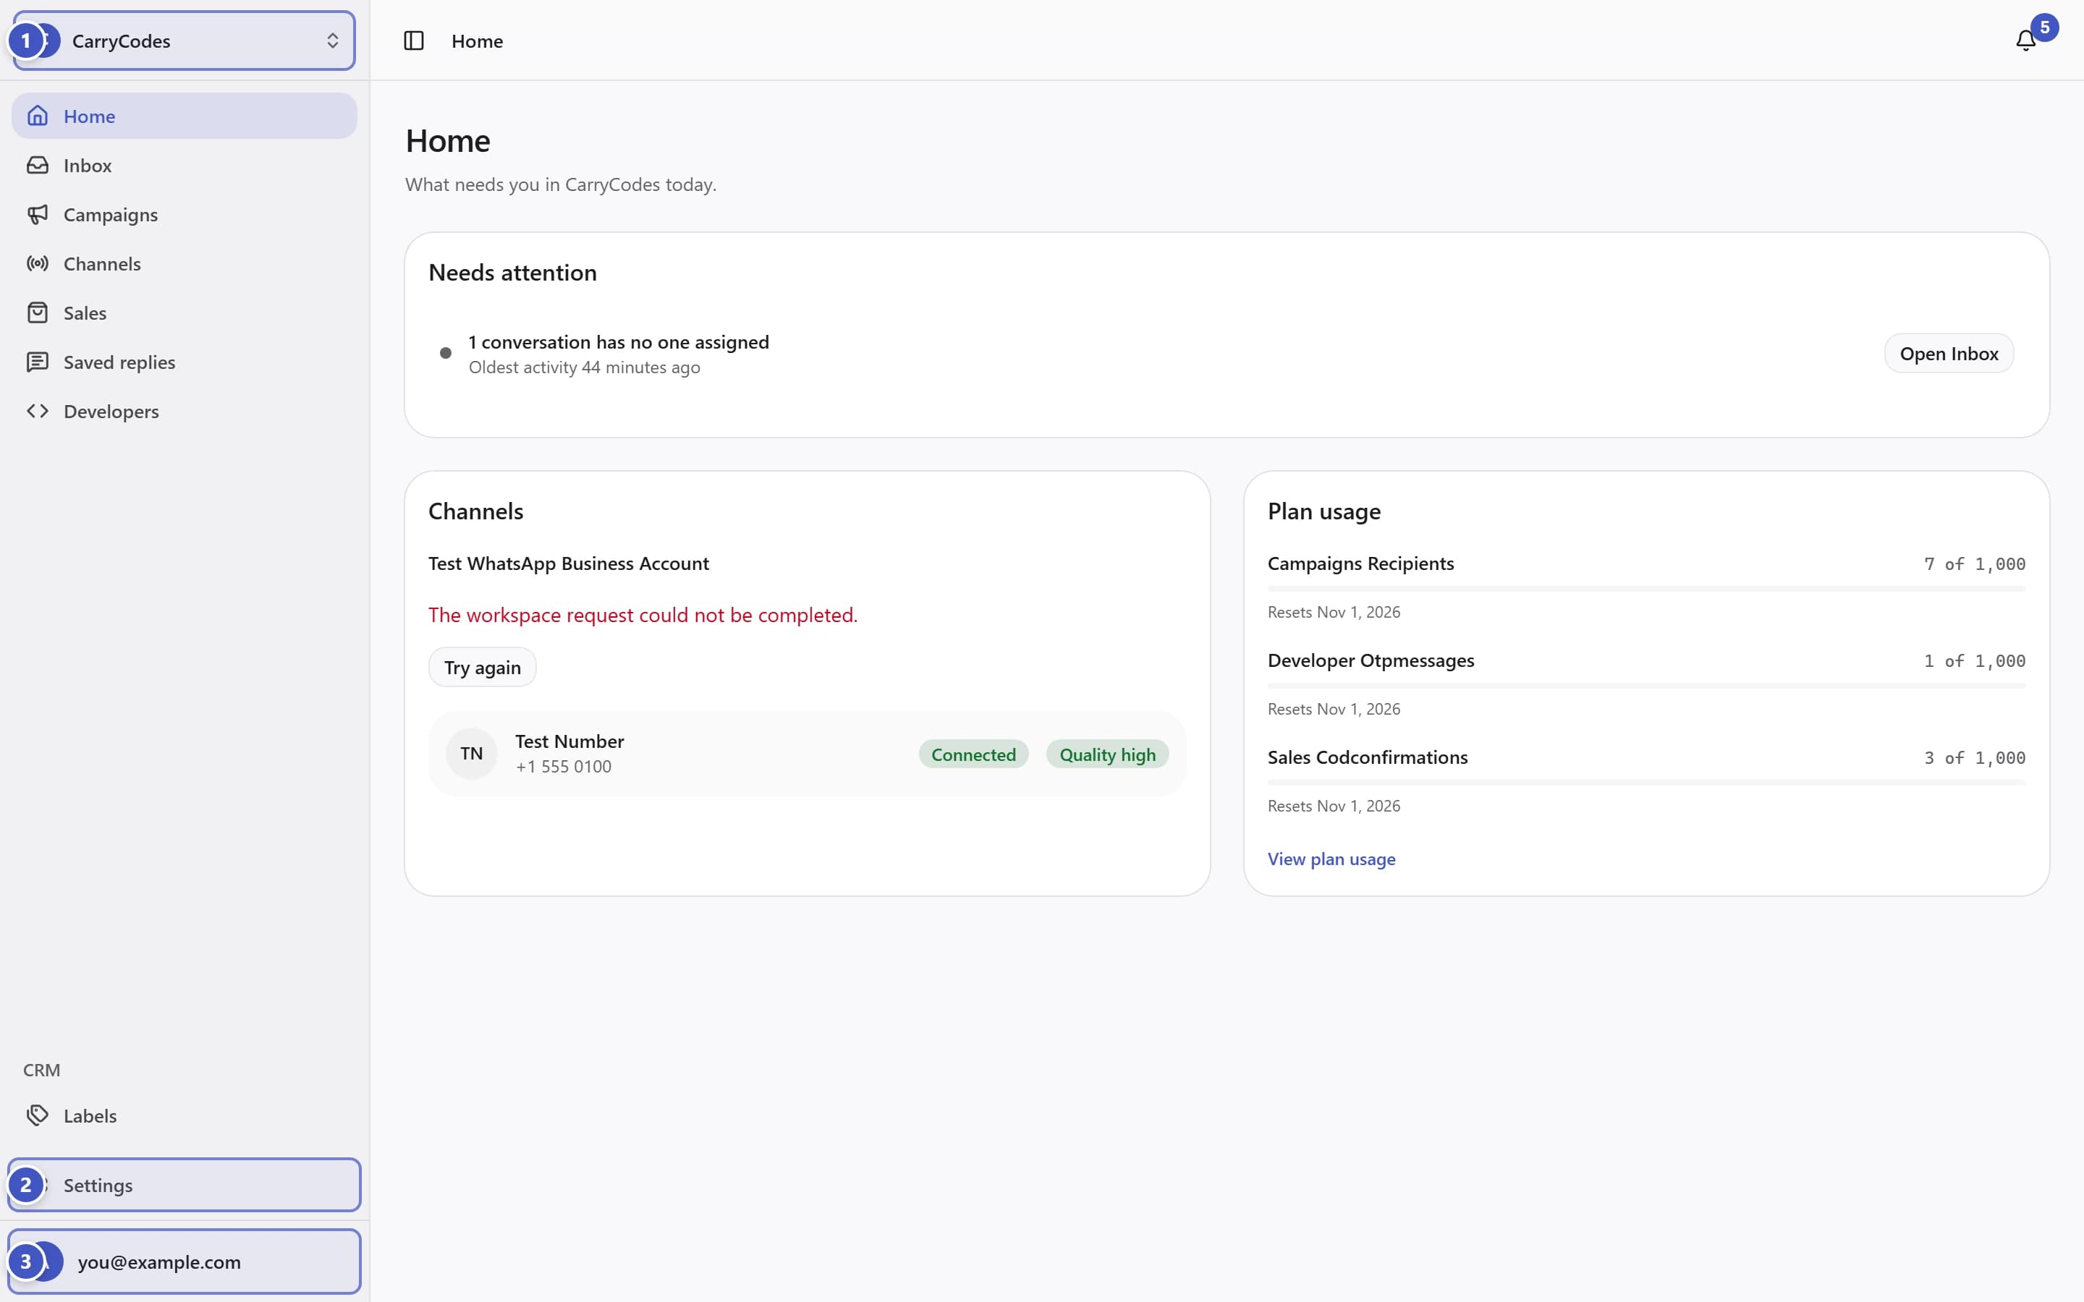Viewport: 2084px width, 1302px height.
Task: Click the Campaigns Recipients usage bar
Action: [1646, 589]
